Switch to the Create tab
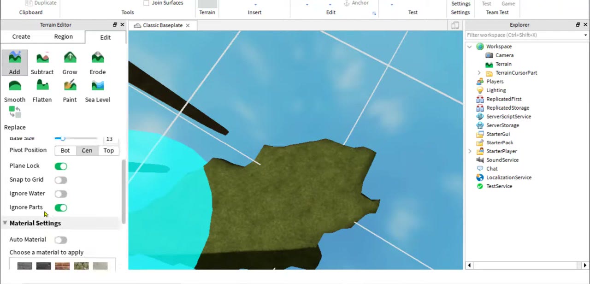Image resolution: width=590 pixels, height=284 pixels. pyautogui.click(x=21, y=37)
